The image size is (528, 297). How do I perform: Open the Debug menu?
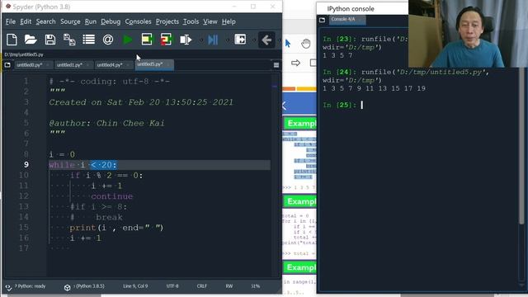pos(111,21)
